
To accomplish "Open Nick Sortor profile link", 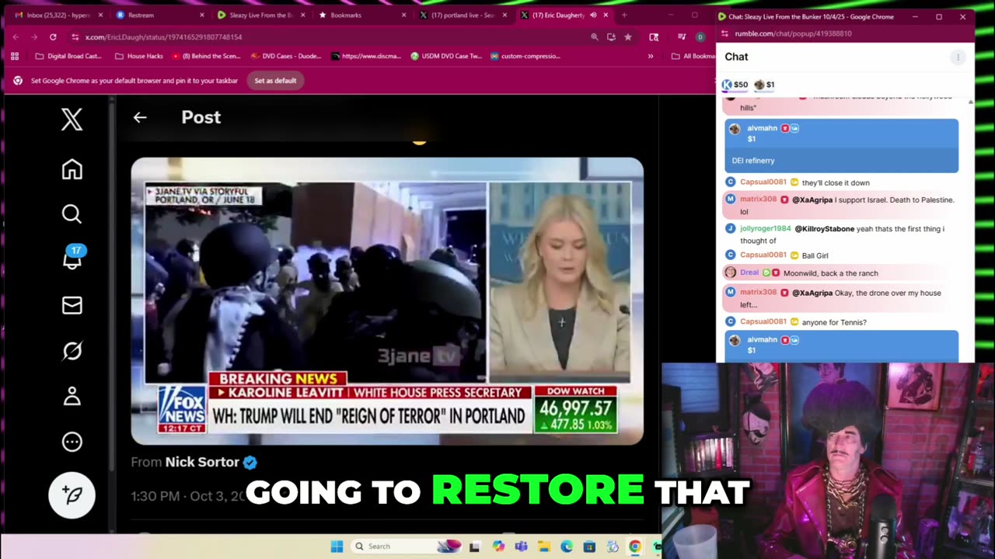I will 202,462.
